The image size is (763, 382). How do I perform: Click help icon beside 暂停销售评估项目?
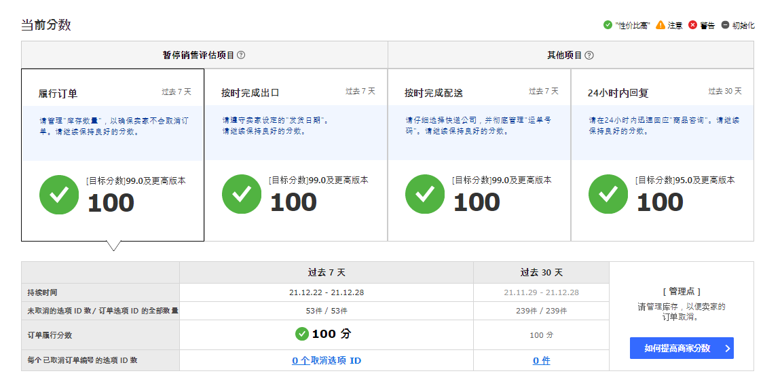[241, 55]
